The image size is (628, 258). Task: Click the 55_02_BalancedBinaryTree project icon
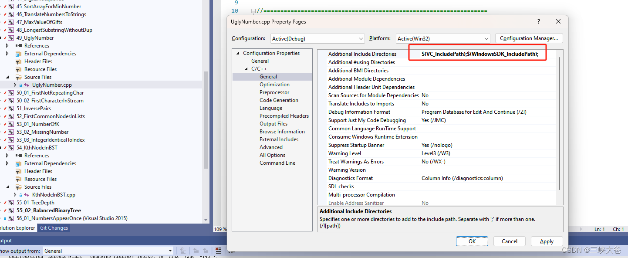(11, 210)
